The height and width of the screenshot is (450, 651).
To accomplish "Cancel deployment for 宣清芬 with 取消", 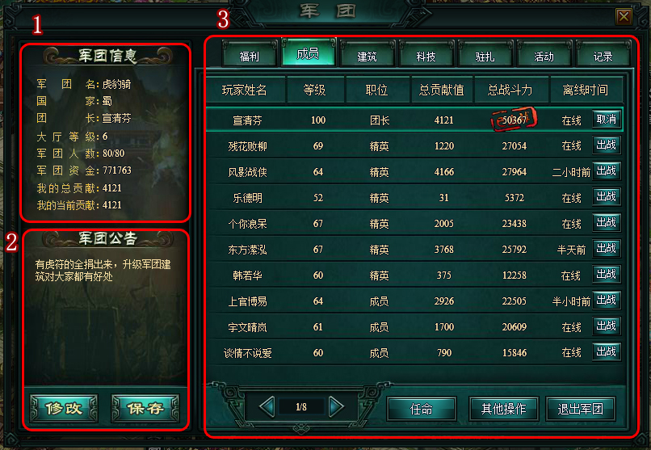I will point(606,119).
